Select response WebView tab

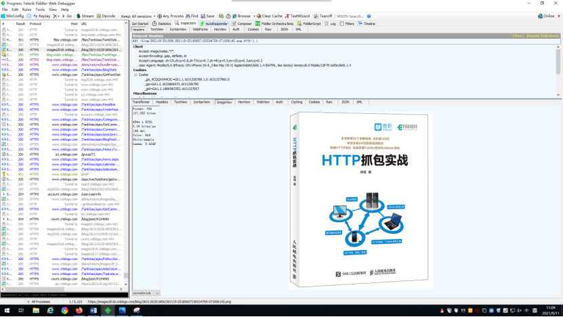[x=263, y=102]
